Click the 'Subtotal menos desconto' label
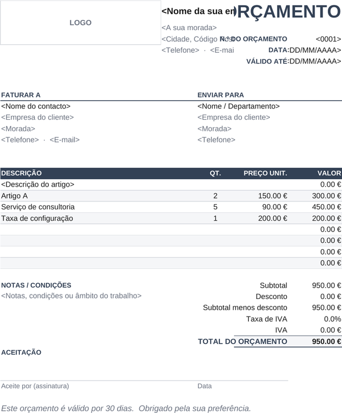The width and height of the screenshot is (342, 413). coord(245,307)
